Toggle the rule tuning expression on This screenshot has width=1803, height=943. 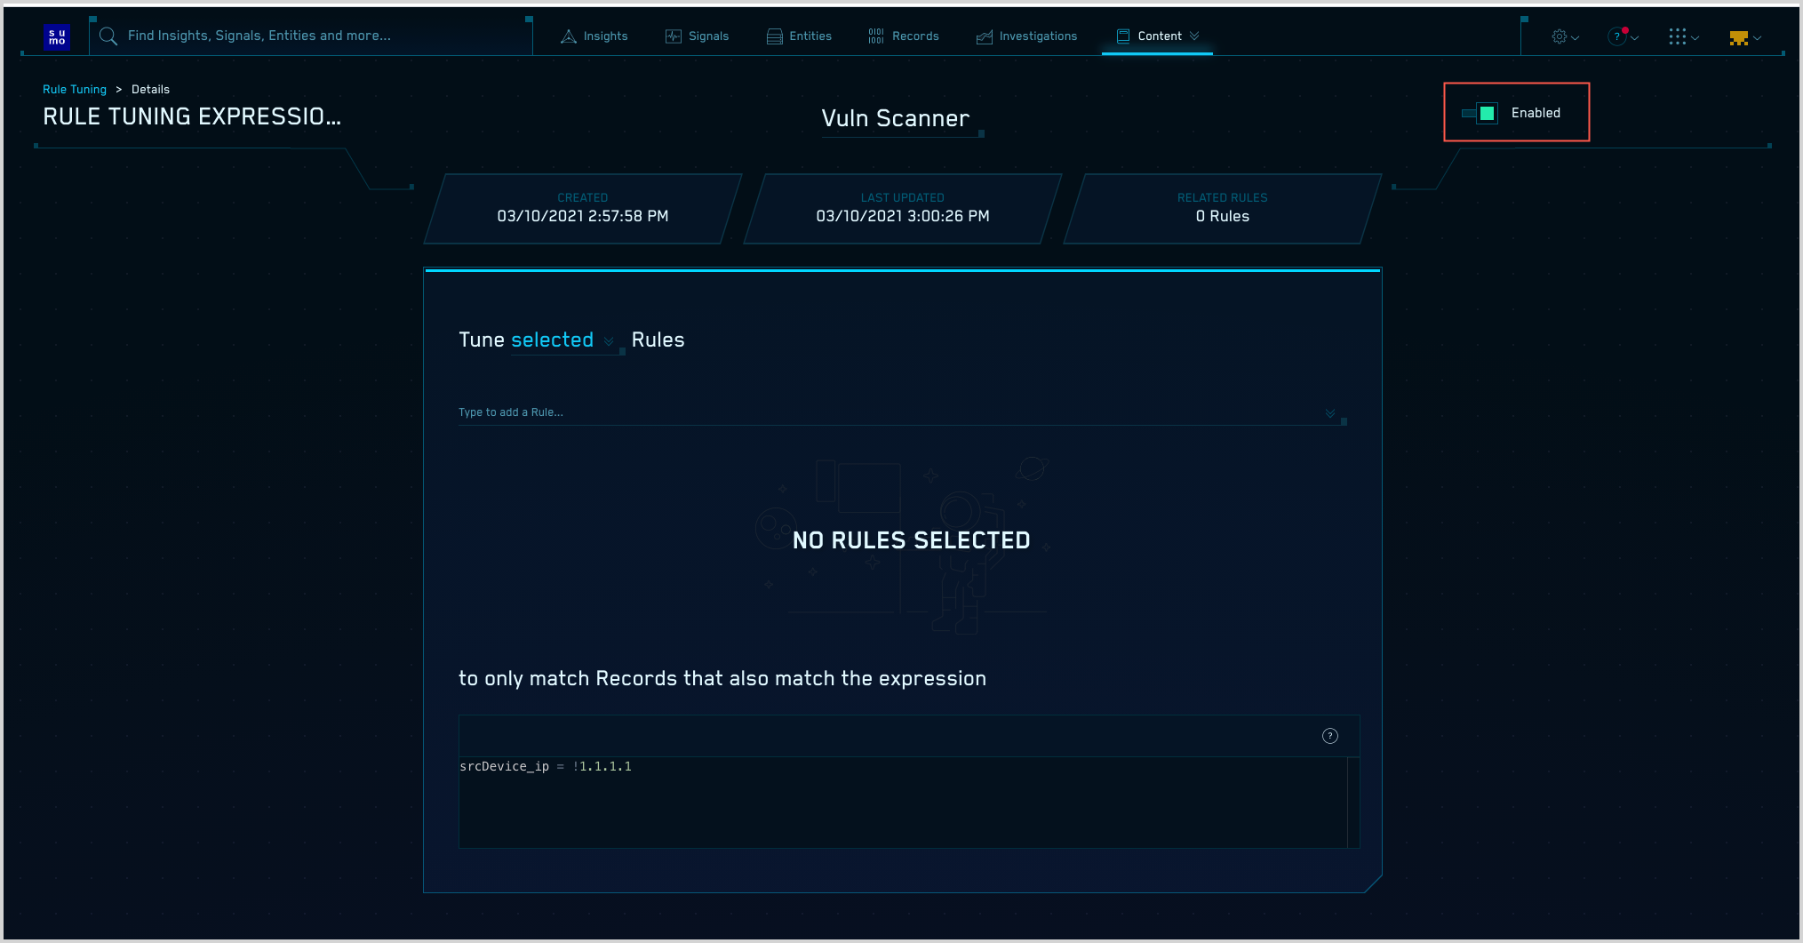coord(1478,113)
